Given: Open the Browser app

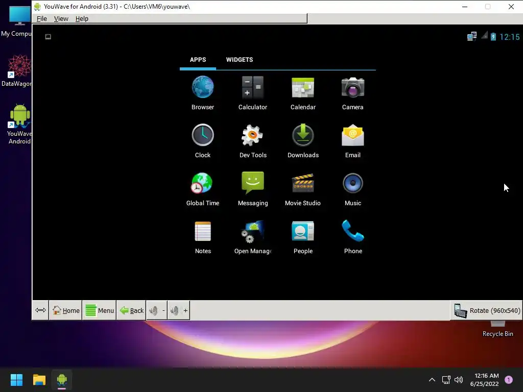Looking at the screenshot, I should [x=202, y=93].
